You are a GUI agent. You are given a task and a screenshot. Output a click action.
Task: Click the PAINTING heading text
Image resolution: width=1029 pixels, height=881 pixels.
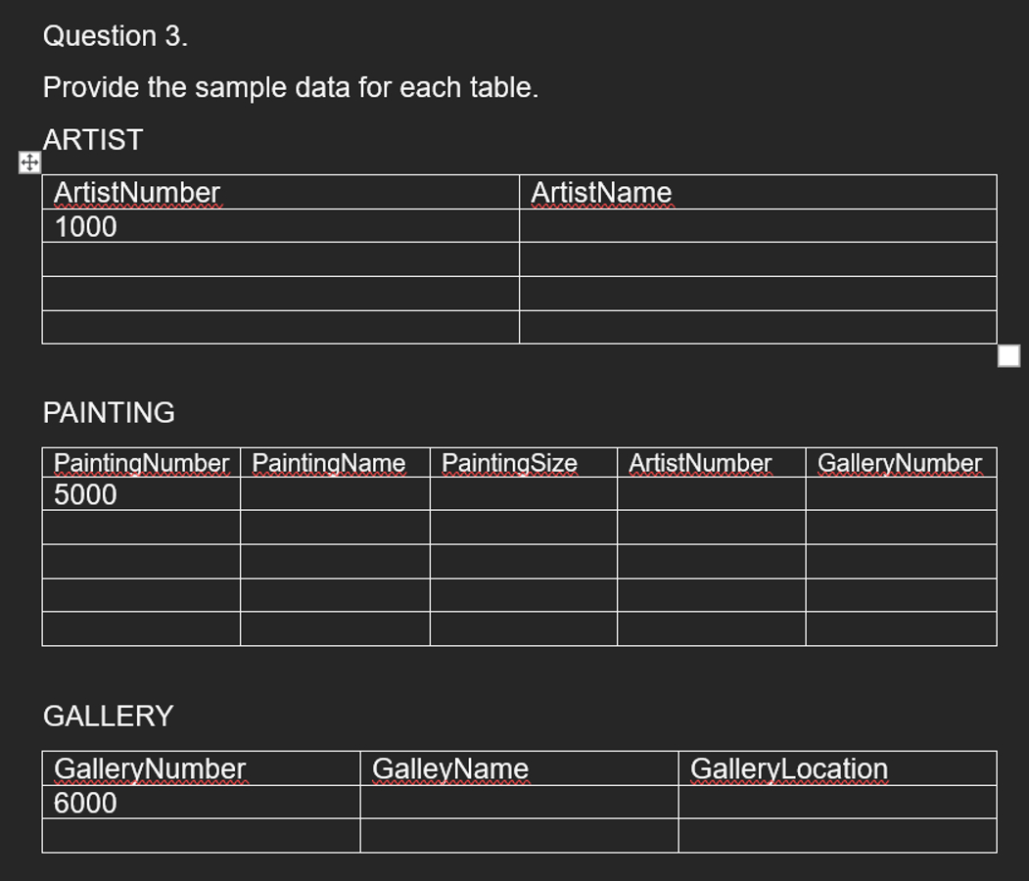109,413
